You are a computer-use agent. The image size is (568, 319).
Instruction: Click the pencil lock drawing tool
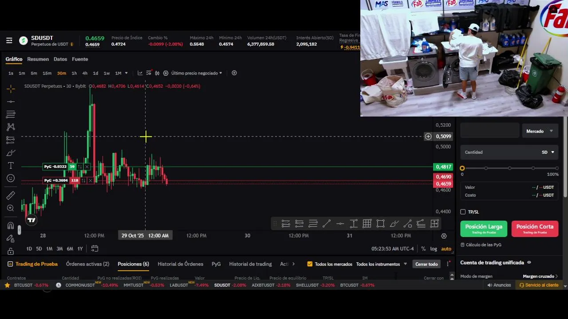click(11, 238)
